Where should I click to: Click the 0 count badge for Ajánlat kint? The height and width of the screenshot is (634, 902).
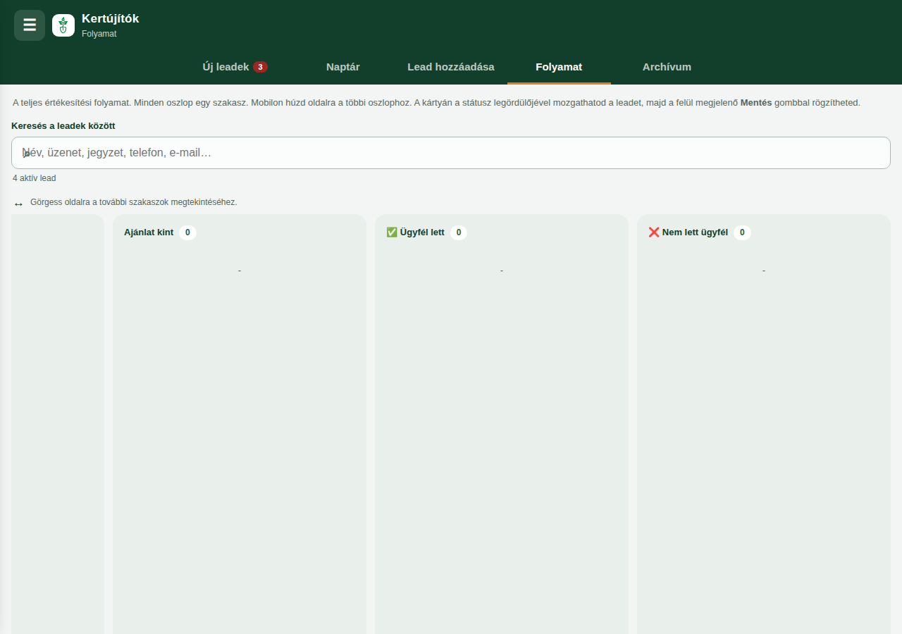(187, 232)
